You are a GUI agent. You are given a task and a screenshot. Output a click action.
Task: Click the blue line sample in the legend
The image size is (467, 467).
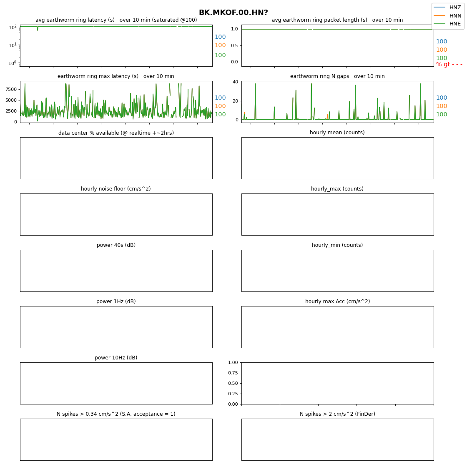(x=439, y=7)
